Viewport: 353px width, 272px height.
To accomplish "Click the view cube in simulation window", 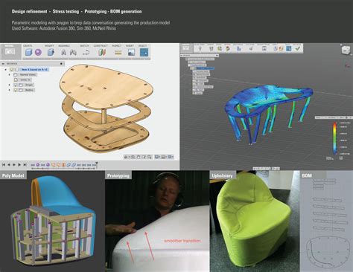I will click(346, 50).
